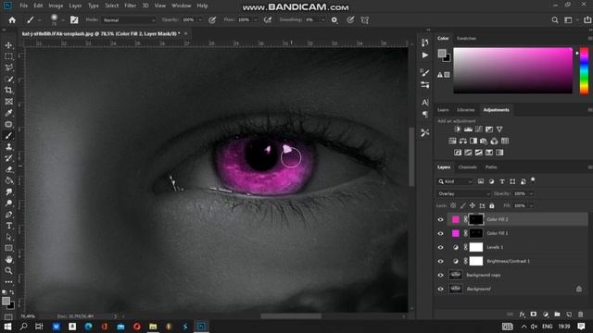The height and width of the screenshot is (333, 593).
Task: Open the Select menu
Action: click(111, 6)
